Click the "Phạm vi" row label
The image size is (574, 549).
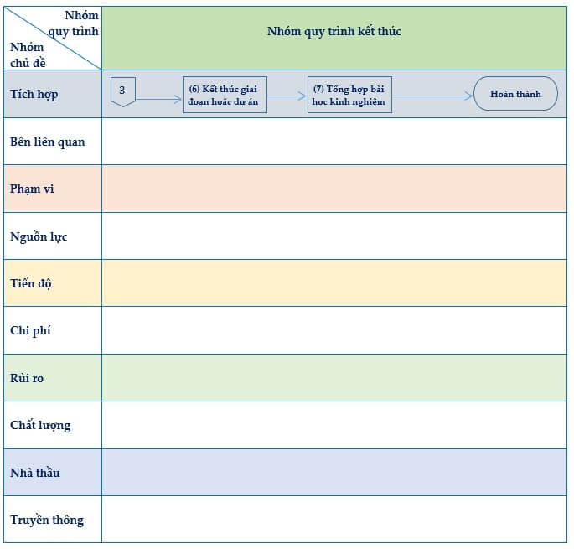32,189
